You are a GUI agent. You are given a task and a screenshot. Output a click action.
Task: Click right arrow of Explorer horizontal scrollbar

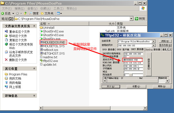coord(145,108)
